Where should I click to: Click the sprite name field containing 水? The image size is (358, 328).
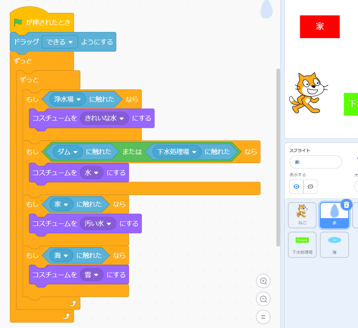click(x=315, y=162)
